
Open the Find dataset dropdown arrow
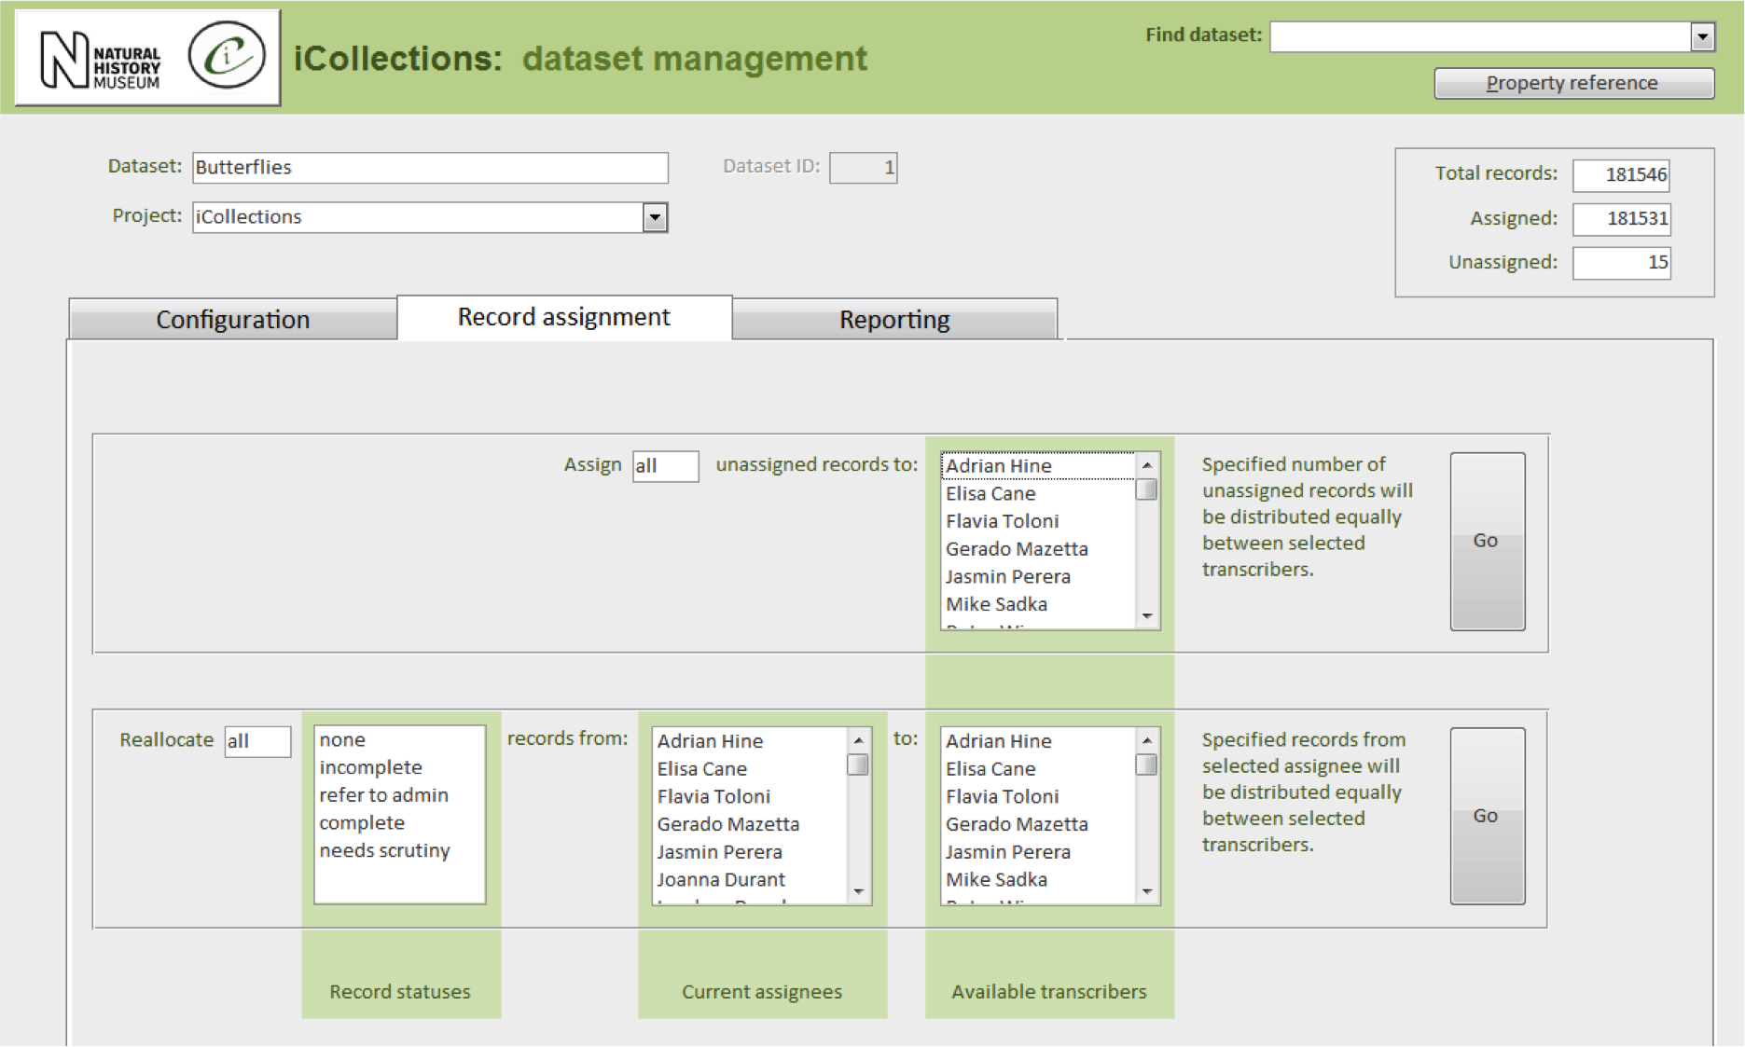coord(1702,36)
